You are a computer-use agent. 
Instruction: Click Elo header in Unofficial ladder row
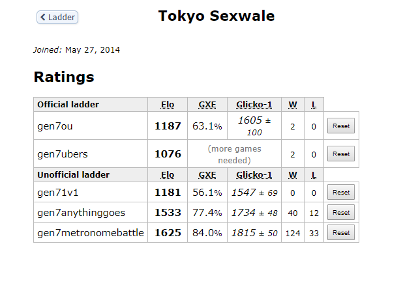tap(168, 175)
